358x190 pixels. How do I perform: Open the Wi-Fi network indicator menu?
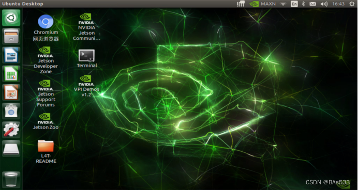[283, 4]
